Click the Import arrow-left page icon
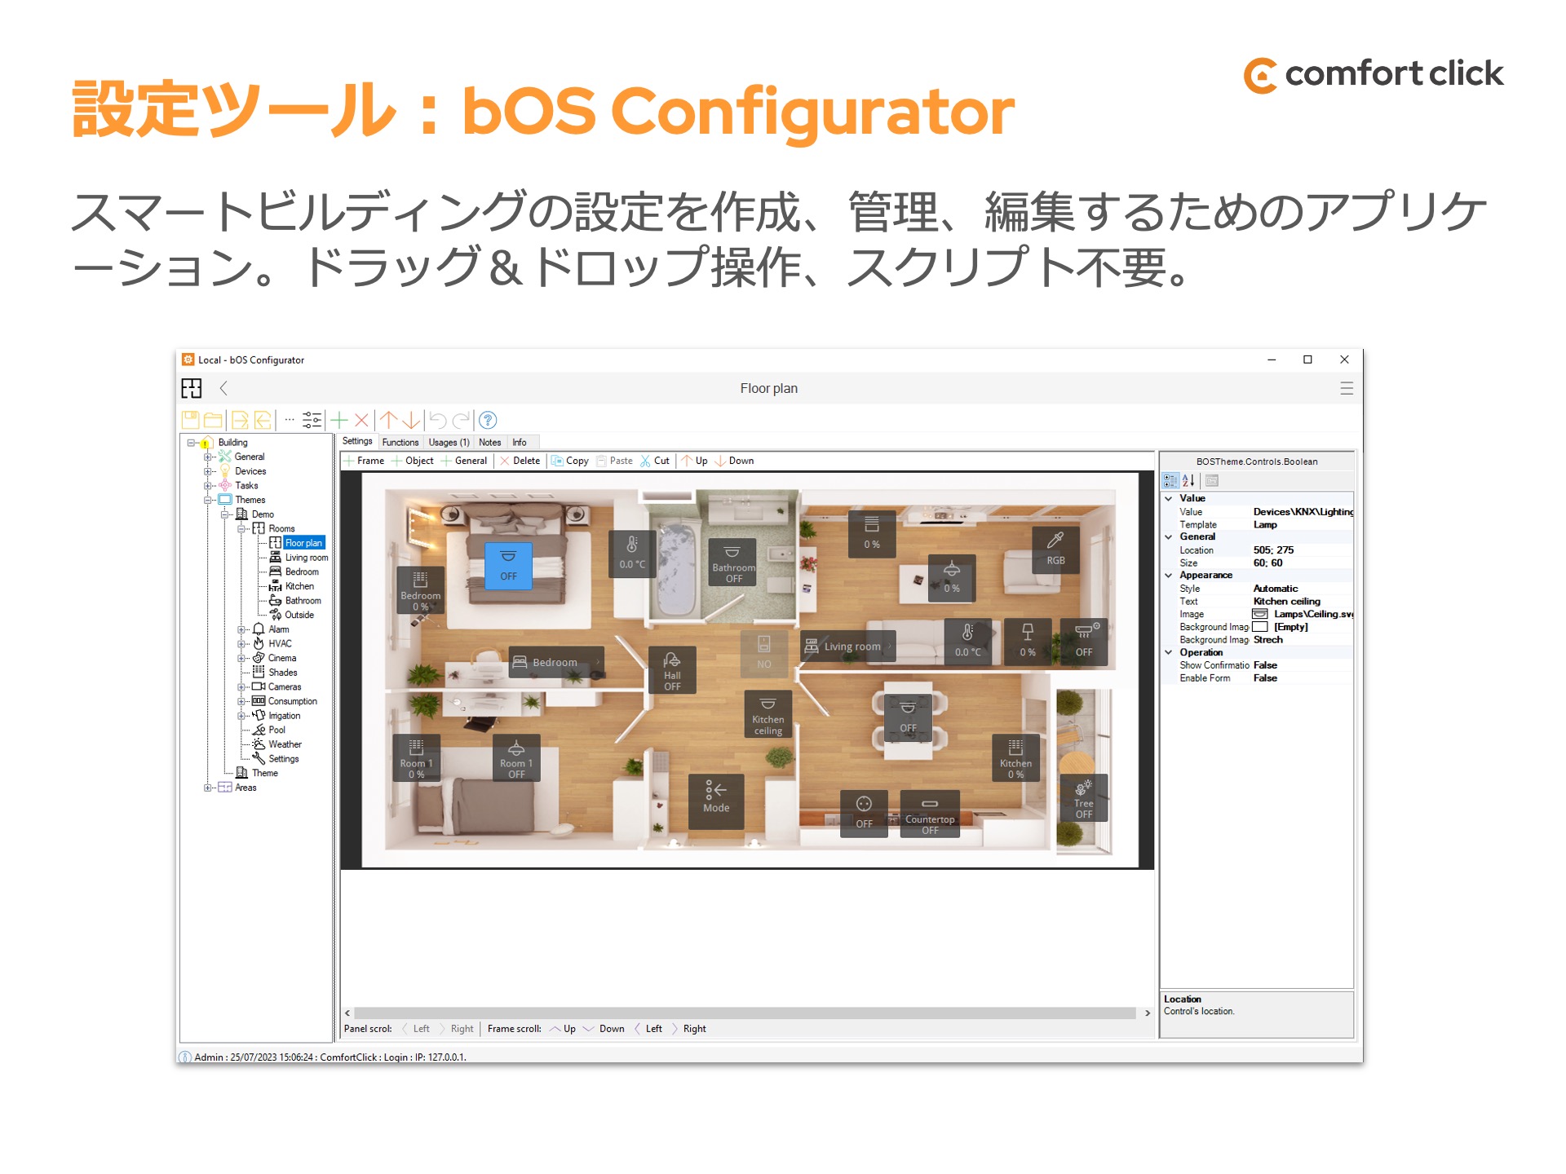1566x1174 pixels. click(263, 420)
